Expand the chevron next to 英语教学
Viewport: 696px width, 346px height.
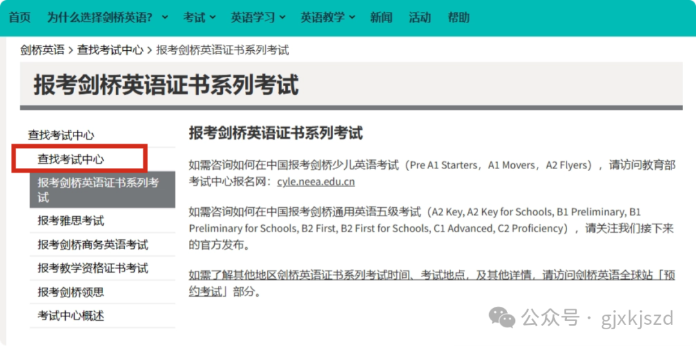(x=352, y=18)
